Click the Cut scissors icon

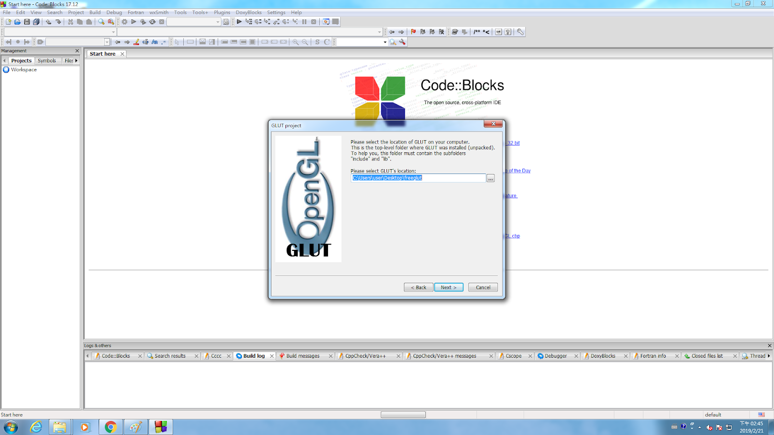click(71, 22)
